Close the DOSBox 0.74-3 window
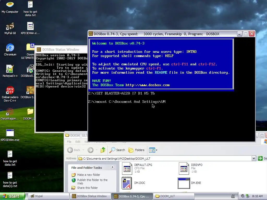Image resolution: width=267 pixels, height=200 pixels. tap(252, 34)
